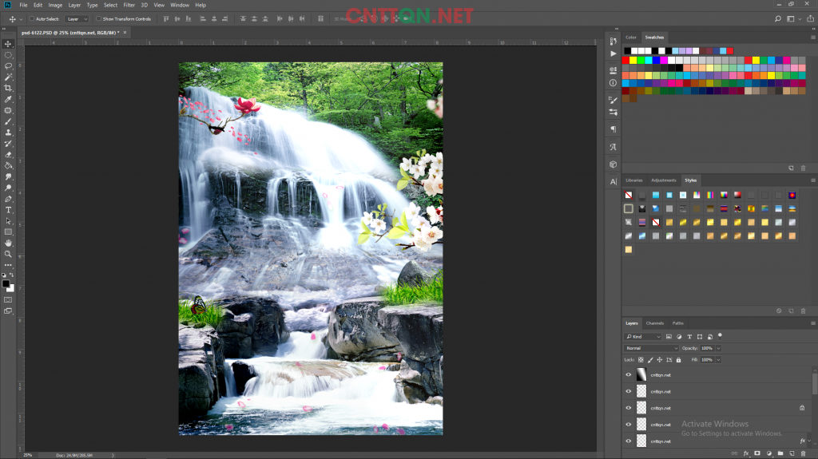This screenshot has width=818, height=459.
Task: Switch to the Adjustments tab
Action: pos(664,180)
